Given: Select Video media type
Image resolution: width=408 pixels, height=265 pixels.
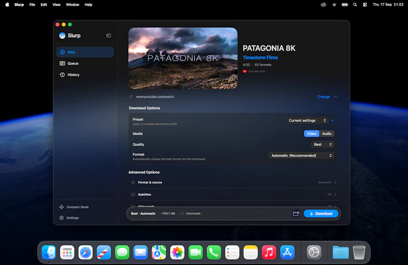Looking at the screenshot, I should pyautogui.click(x=311, y=134).
